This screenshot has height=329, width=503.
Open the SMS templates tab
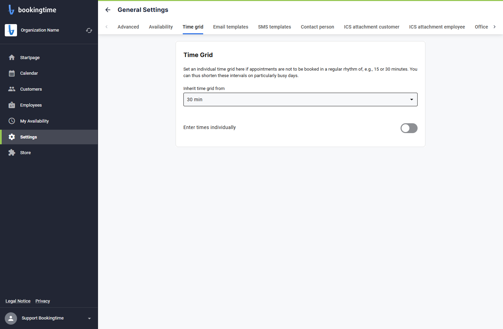pyautogui.click(x=274, y=27)
